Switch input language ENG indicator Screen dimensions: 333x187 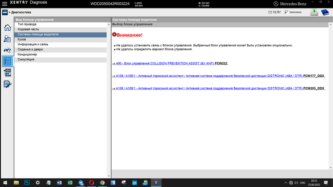tap(303, 183)
